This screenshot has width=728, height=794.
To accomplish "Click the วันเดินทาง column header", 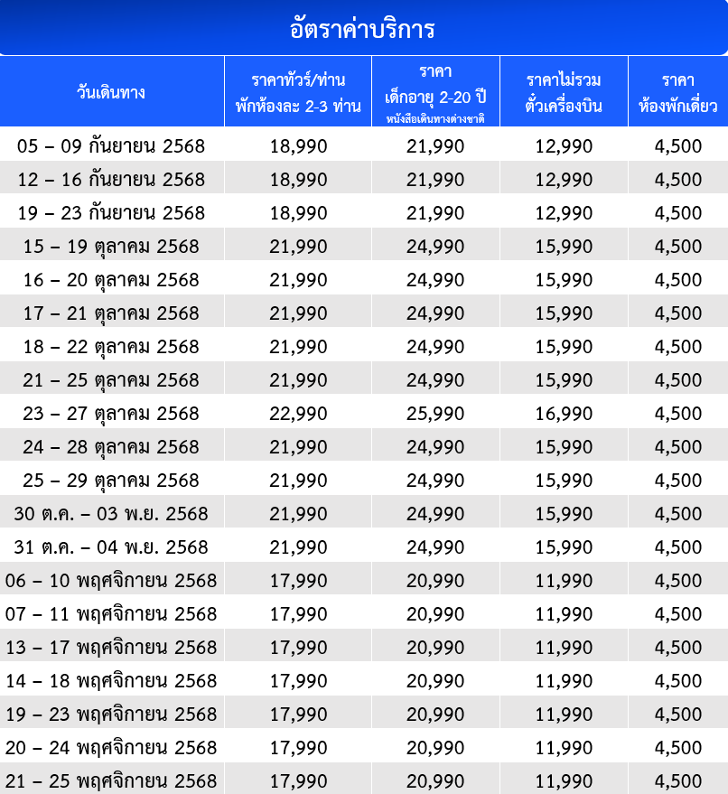I will point(111,92).
